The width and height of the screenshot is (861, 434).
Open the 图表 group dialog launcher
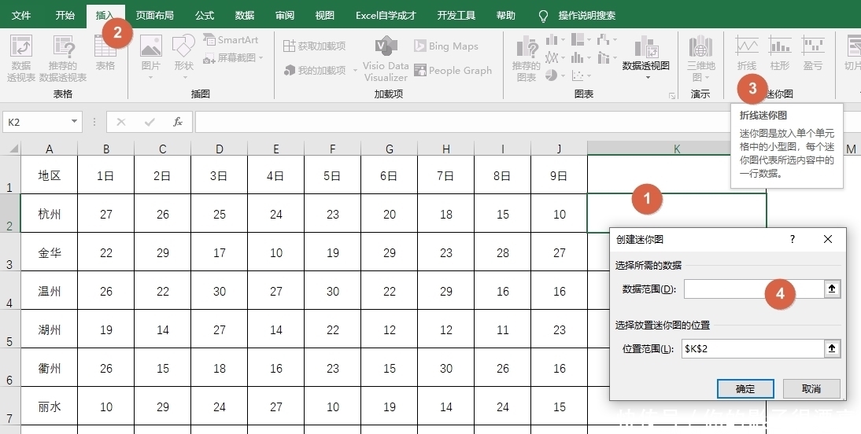coord(672,95)
